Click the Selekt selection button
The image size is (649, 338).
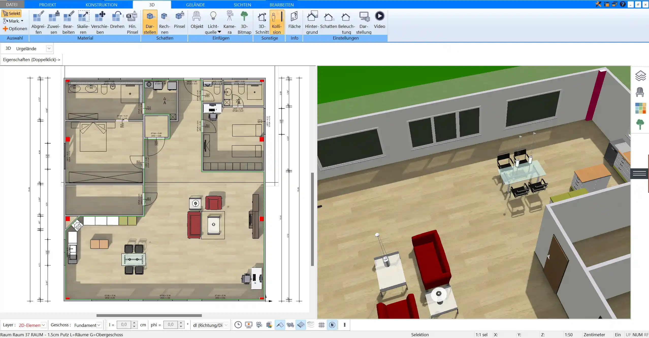click(11, 13)
